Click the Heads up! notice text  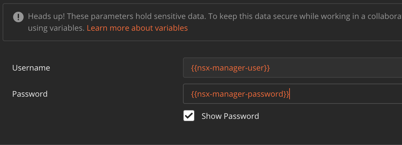coord(46,16)
